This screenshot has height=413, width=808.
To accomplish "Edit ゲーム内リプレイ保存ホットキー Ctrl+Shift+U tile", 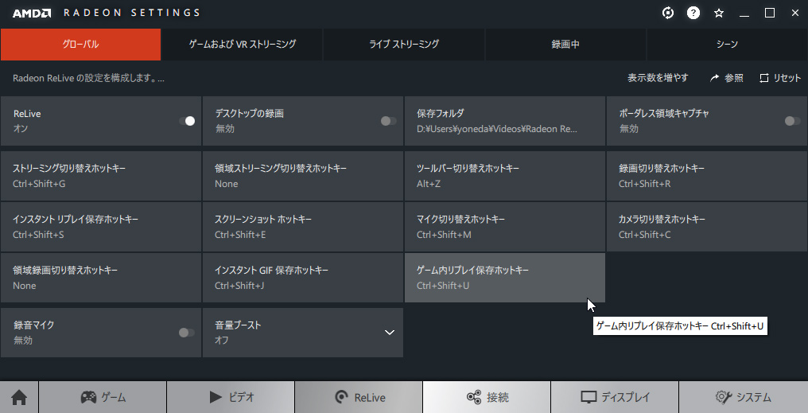I will pyautogui.click(x=505, y=278).
